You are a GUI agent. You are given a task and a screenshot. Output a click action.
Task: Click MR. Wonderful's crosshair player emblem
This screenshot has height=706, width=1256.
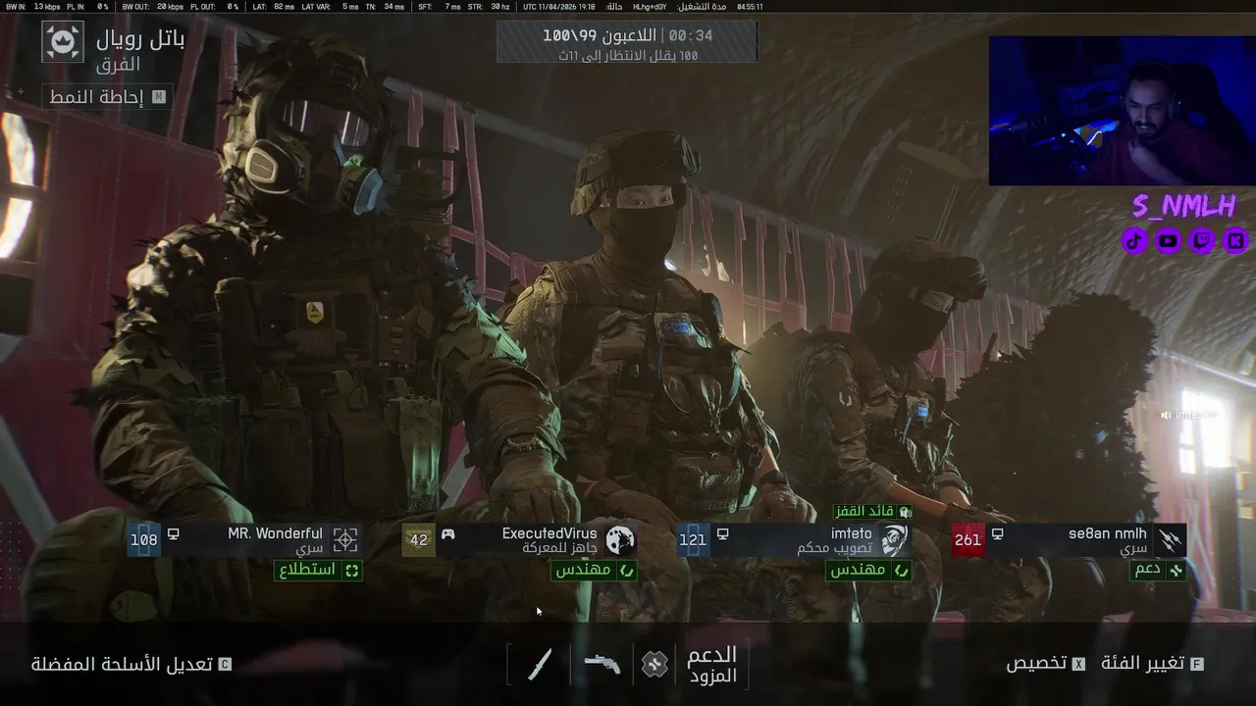click(345, 539)
